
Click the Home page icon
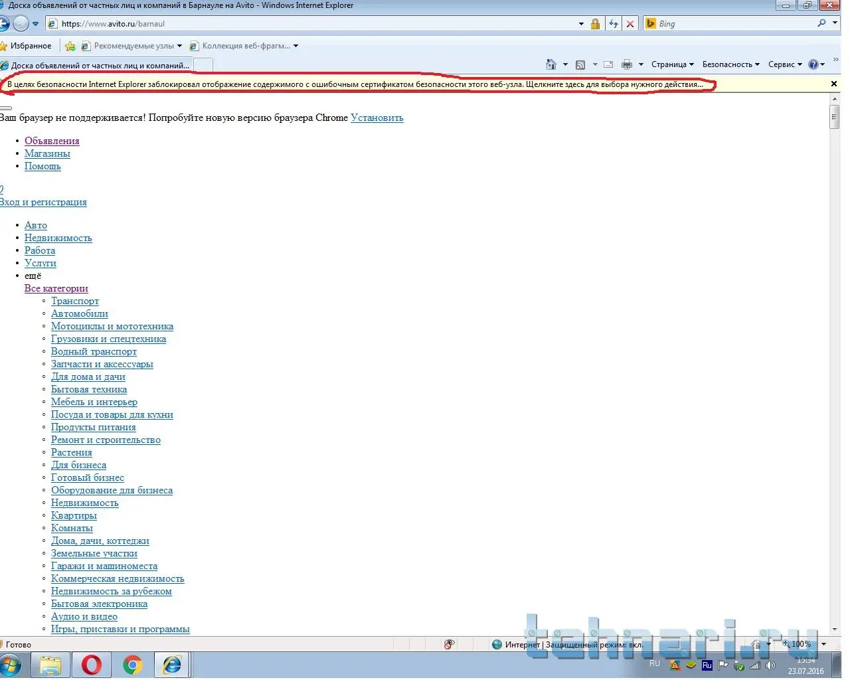coord(551,64)
